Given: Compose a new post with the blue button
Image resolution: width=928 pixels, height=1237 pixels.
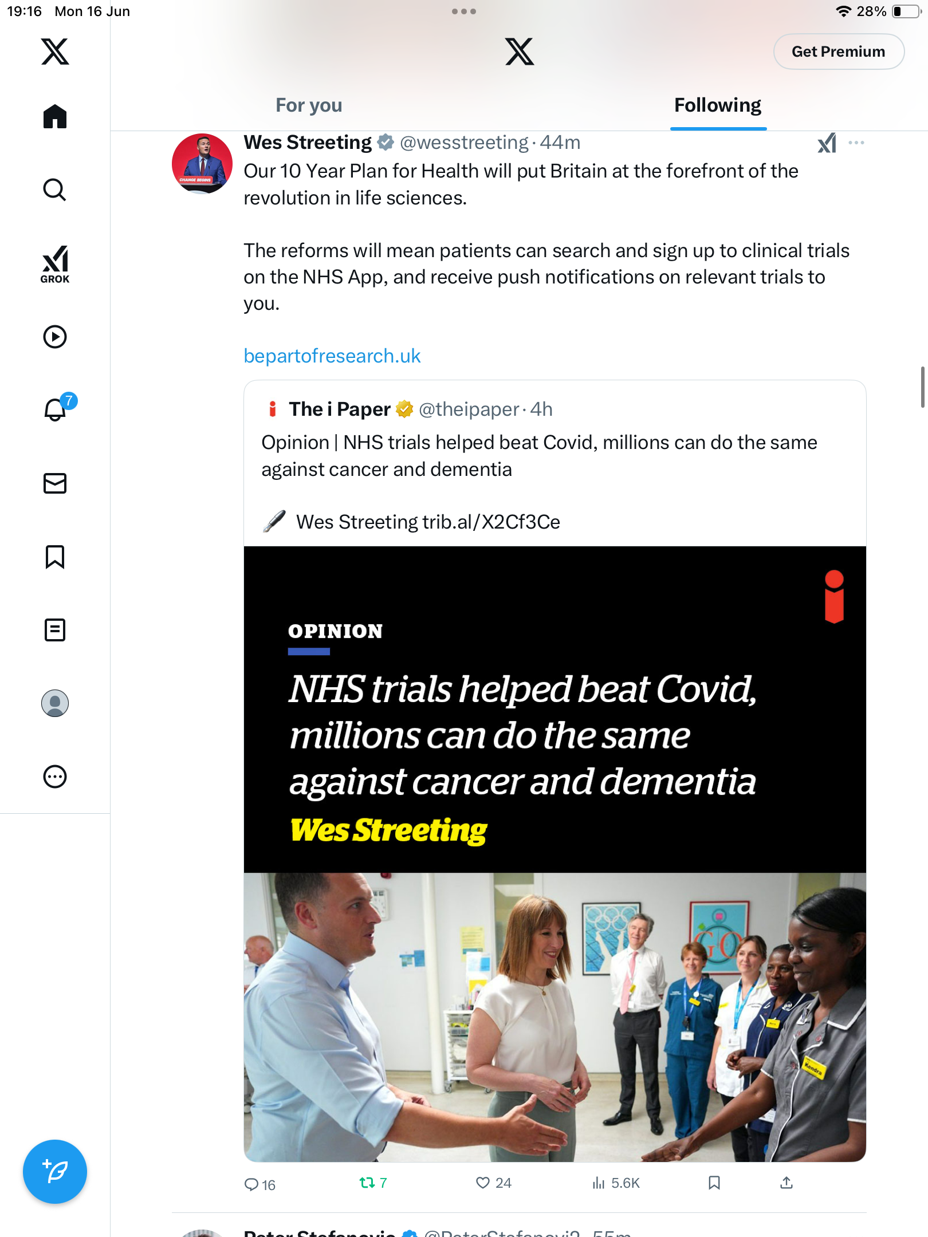Looking at the screenshot, I should [x=55, y=1171].
